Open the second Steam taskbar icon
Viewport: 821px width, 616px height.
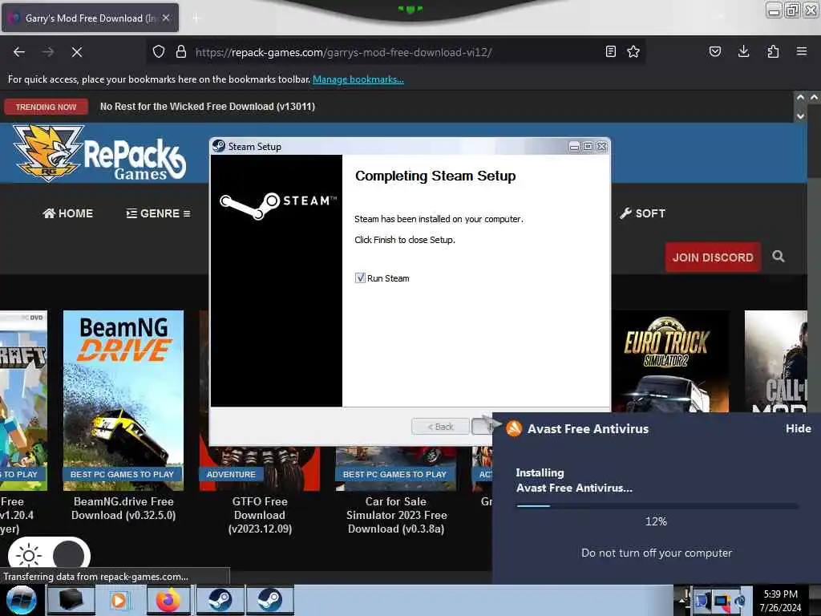click(269, 600)
